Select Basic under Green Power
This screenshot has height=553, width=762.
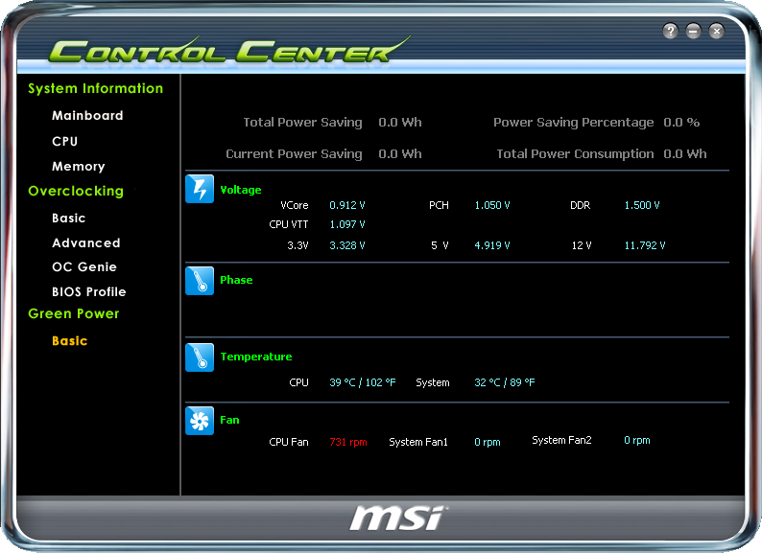[x=69, y=341]
